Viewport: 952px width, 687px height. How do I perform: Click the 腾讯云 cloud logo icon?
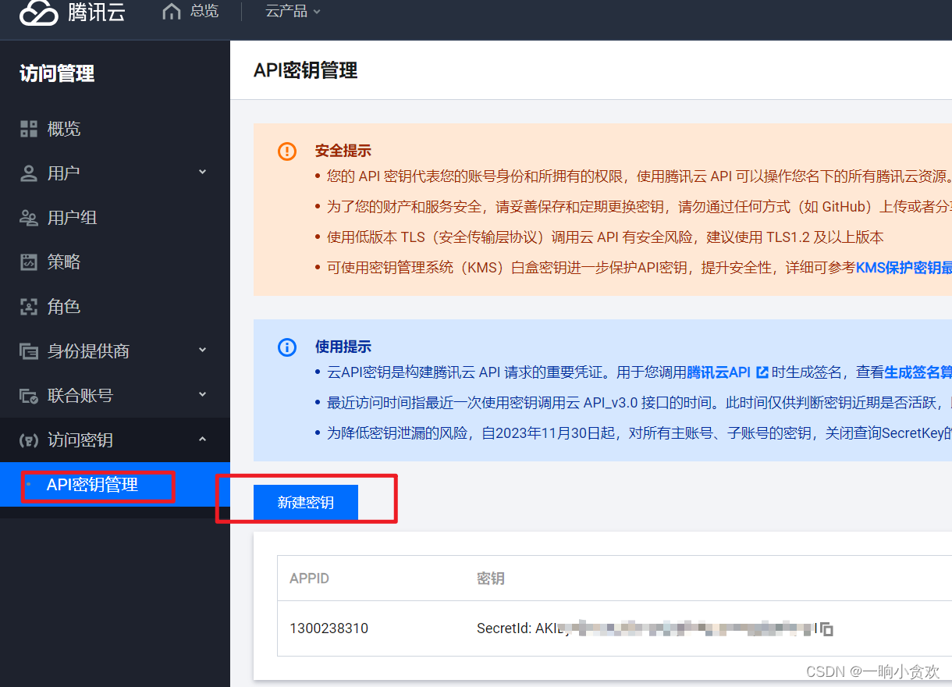click(x=37, y=13)
